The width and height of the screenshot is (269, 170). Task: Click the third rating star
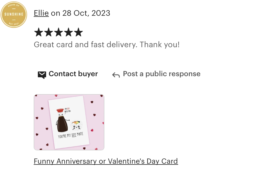[x=59, y=32]
